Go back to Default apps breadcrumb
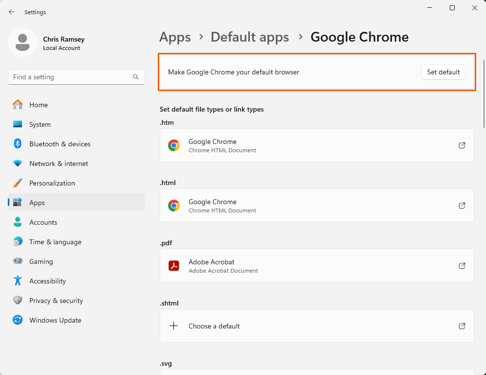The height and width of the screenshot is (375, 486). pyautogui.click(x=250, y=37)
